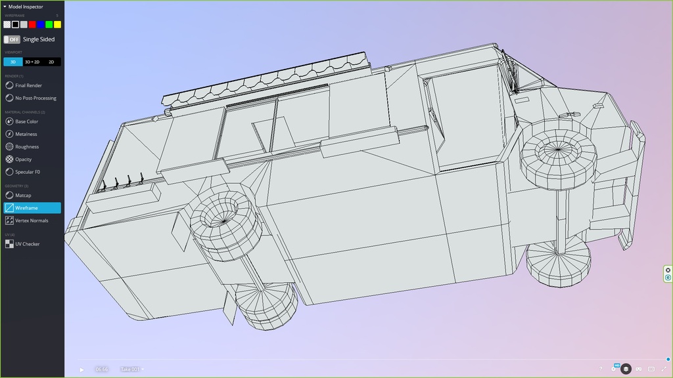Toggle the Single Sided switch

click(12, 39)
